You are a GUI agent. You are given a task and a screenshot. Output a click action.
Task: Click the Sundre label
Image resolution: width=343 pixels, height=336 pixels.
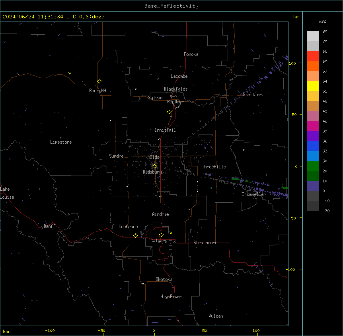116,156
